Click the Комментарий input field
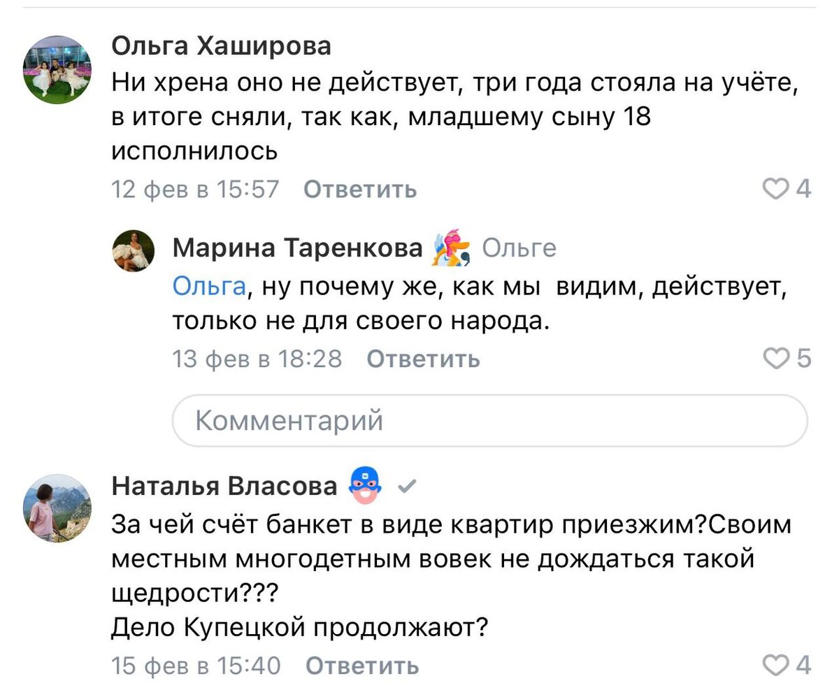 coord(489,419)
